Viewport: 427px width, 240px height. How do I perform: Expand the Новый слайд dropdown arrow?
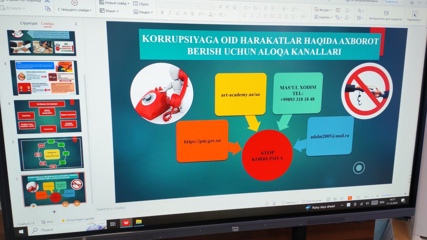click(128, 3)
